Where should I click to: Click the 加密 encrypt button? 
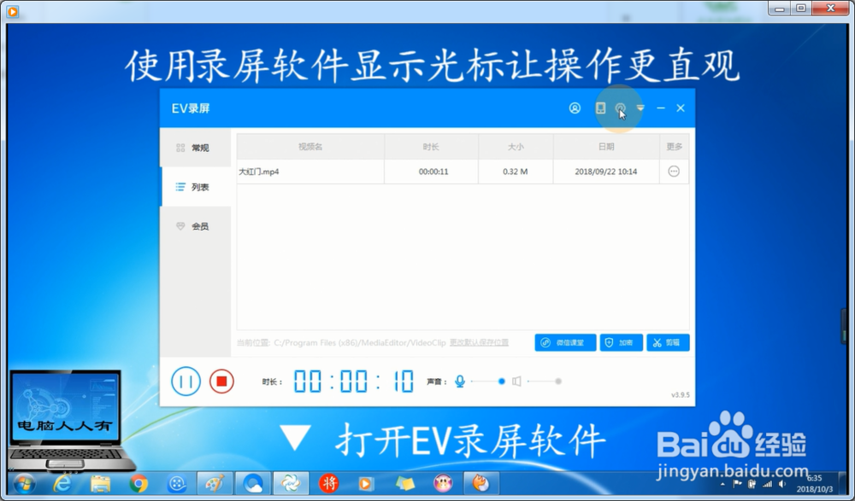[x=621, y=342]
